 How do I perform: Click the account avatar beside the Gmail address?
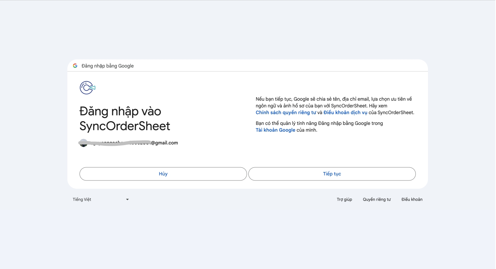pyautogui.click(x=83, y=143)
